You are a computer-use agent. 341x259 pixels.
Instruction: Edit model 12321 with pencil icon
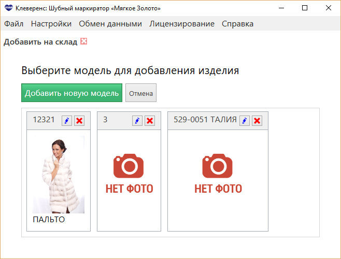[67, 121]
